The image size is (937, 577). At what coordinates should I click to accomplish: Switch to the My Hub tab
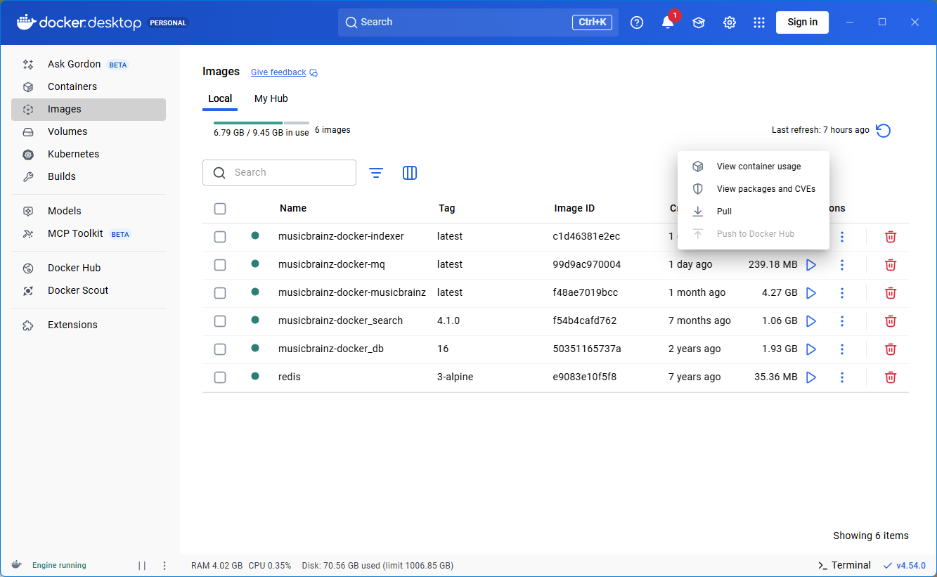(271, 98)
